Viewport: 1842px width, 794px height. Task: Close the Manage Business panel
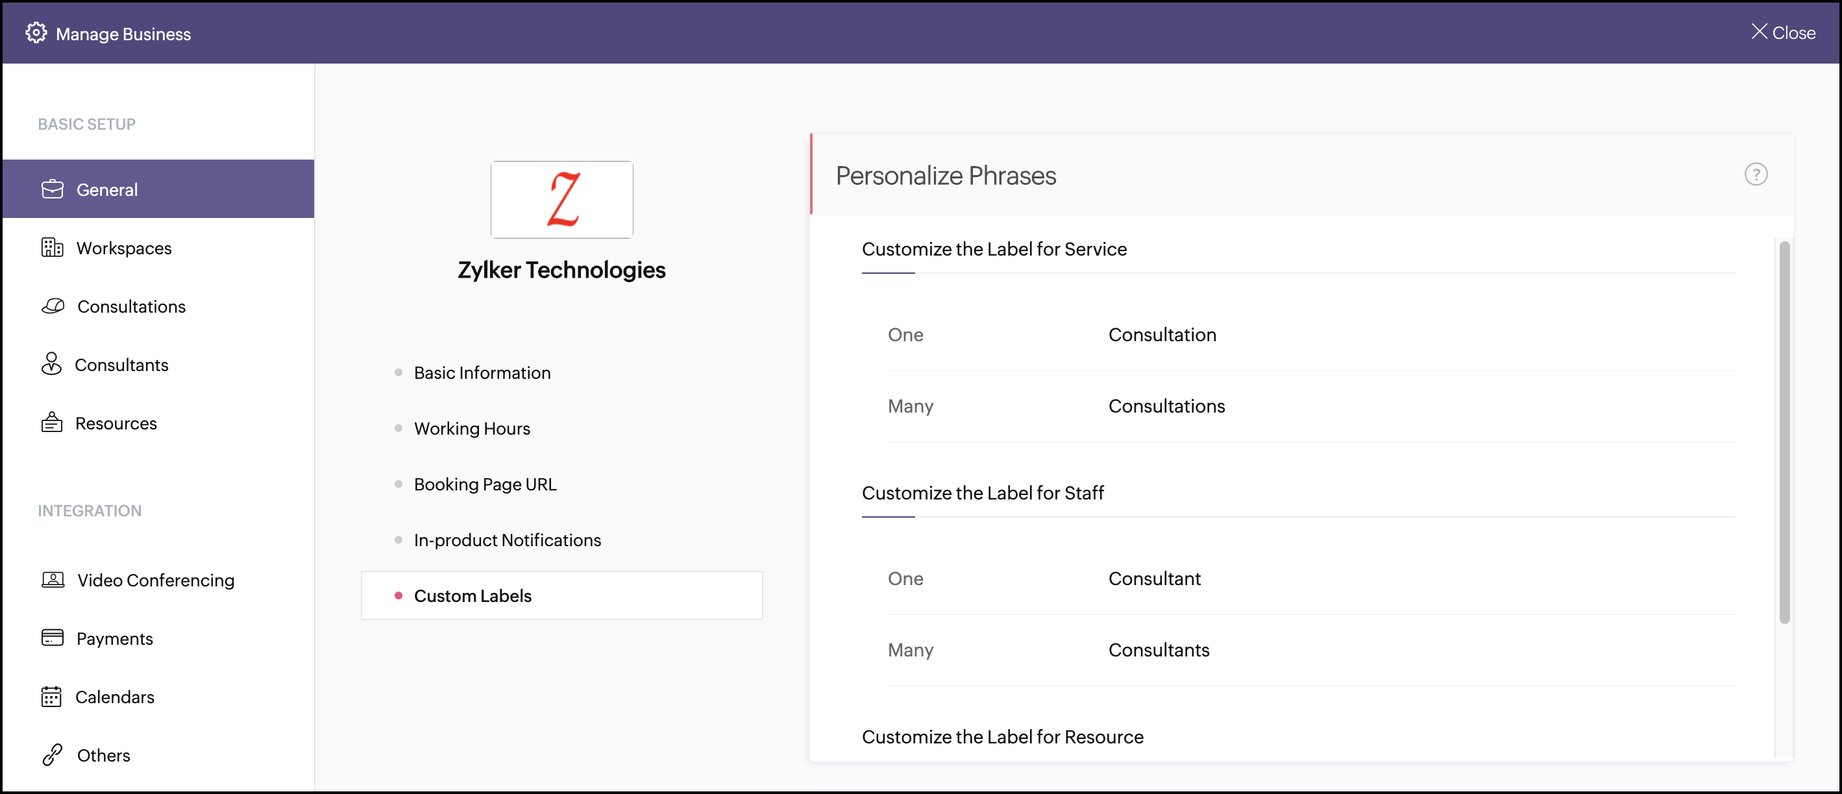click(x=1783, y=33)
